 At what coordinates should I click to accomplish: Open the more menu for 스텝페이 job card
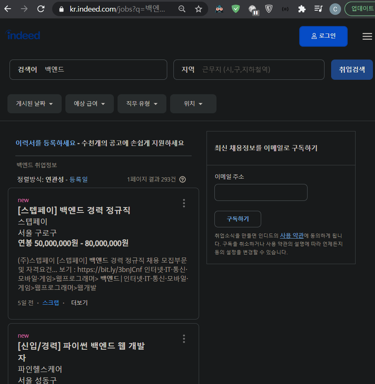click(x=184, y=203)
